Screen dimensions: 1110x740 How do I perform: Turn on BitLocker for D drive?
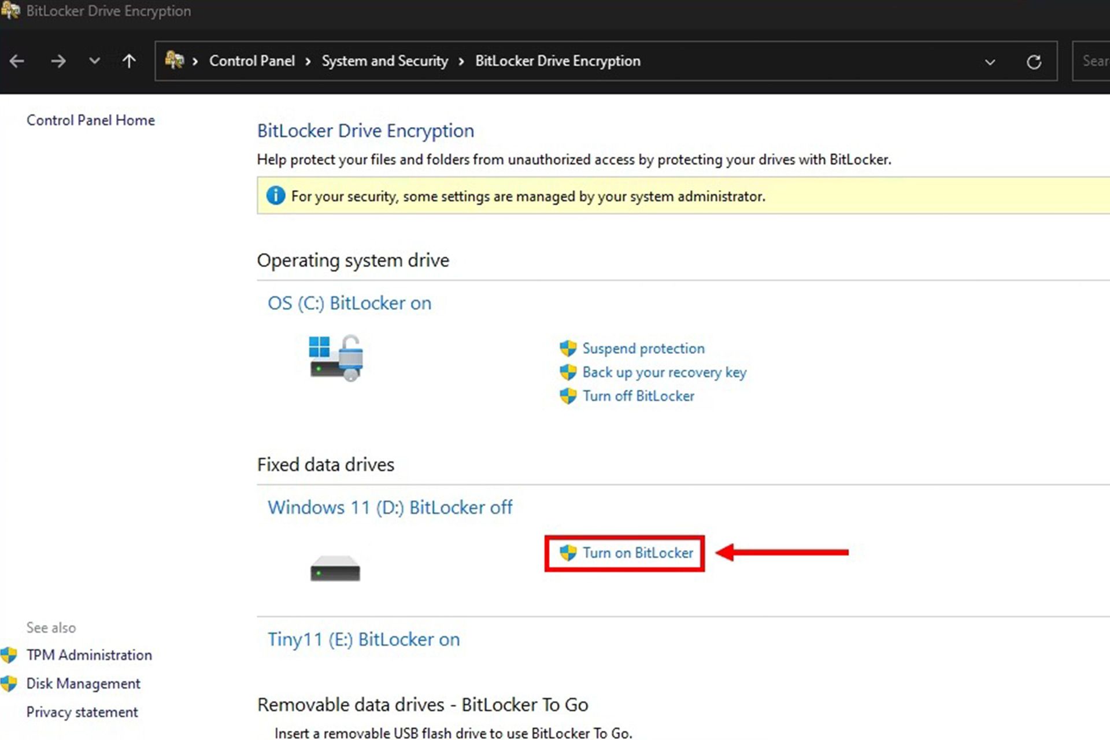coord(638,553)
